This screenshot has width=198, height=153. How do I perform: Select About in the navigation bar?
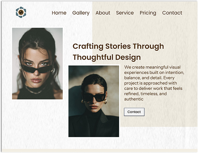(103, 13)
